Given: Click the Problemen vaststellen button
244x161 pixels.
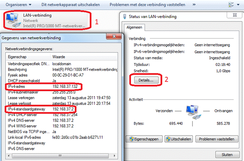Looking at the screenshot, I should click(217, 139).
